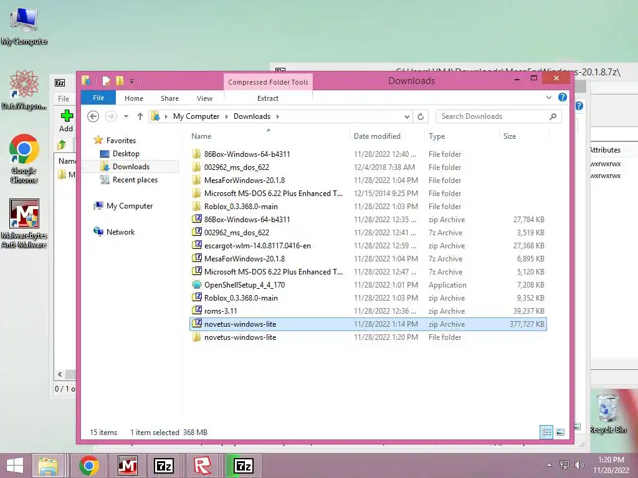
Task: Expand the arrow after Downloads breadcrumb
Action: [278, 116]
